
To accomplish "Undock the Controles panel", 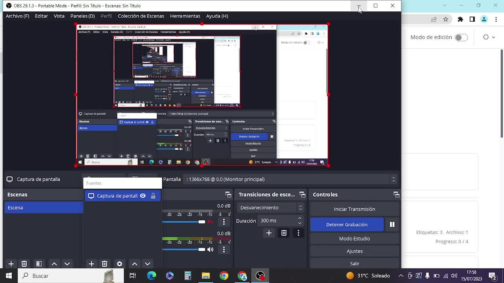I will (397, 195).
